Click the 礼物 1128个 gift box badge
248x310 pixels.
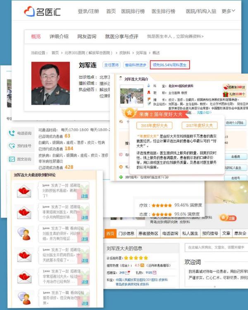click(x=234, y=94)
